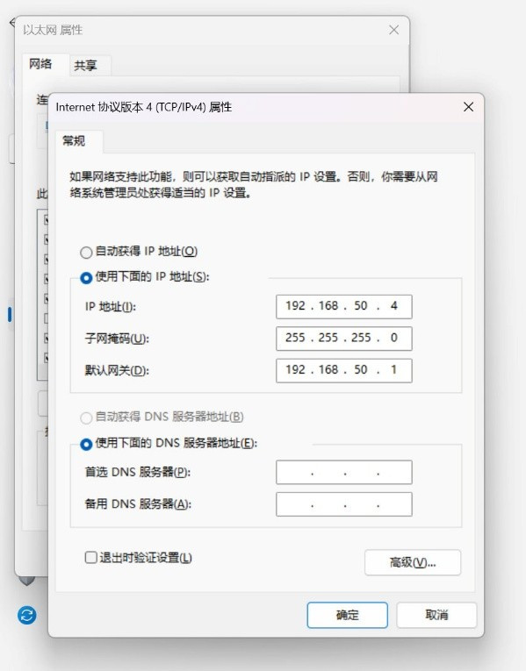Select 自动获得 IP 地址 radio option
Viewport: 526px width, 671px height.
click(x=86, y=252)
